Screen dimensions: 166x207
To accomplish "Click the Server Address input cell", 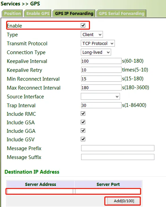I will point(40,191).
